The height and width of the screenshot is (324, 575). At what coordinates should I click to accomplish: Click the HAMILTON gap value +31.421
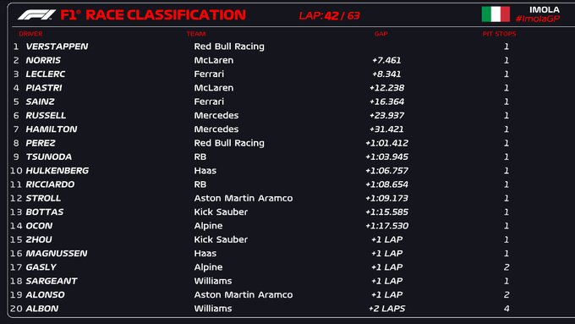(x=386, y=129)
